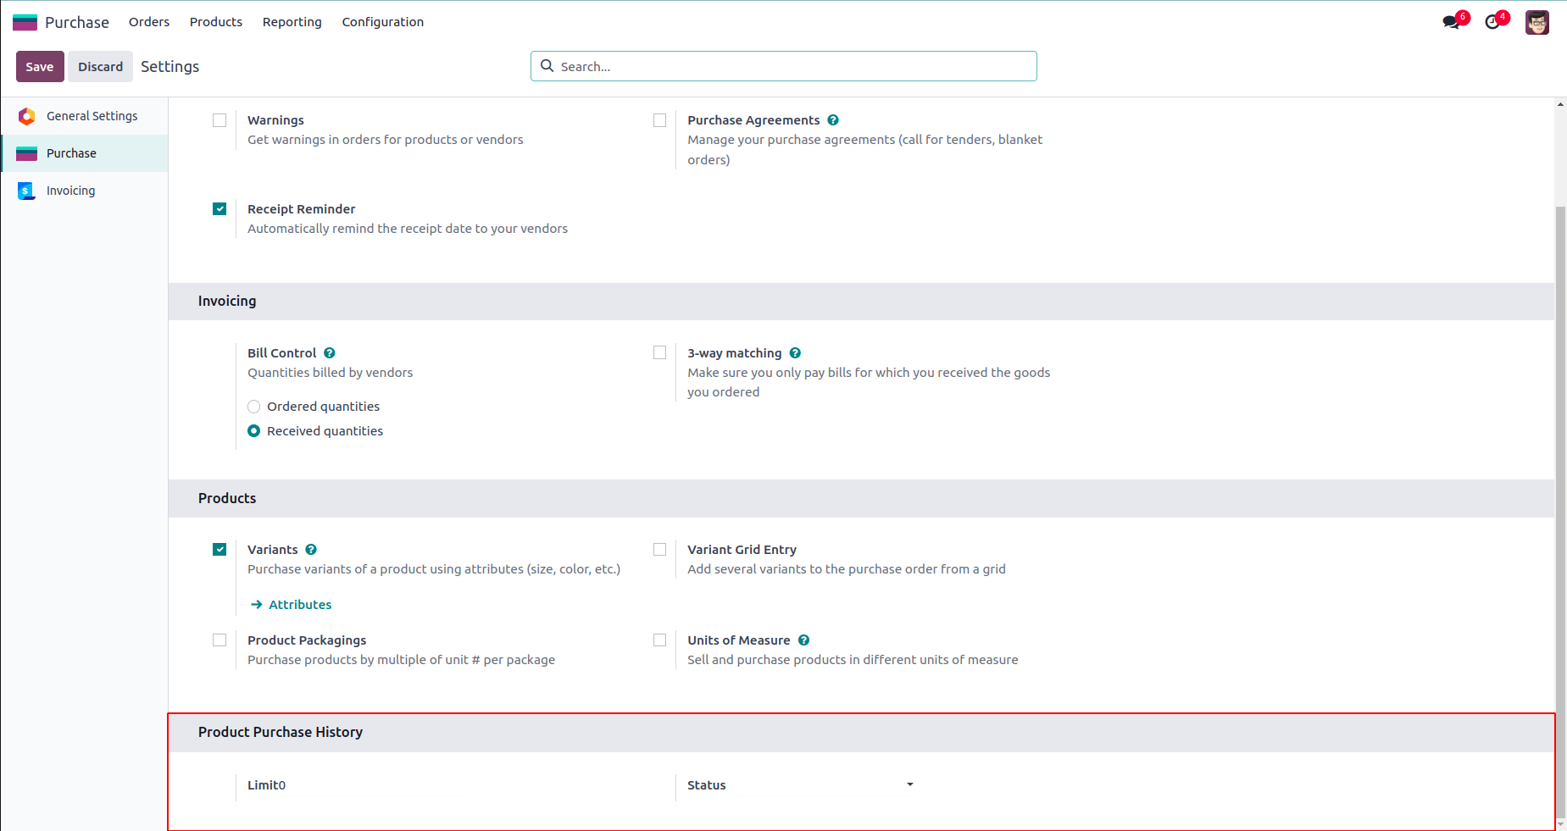
Task: Switch to General Settings tab
Action: (85, 116)
